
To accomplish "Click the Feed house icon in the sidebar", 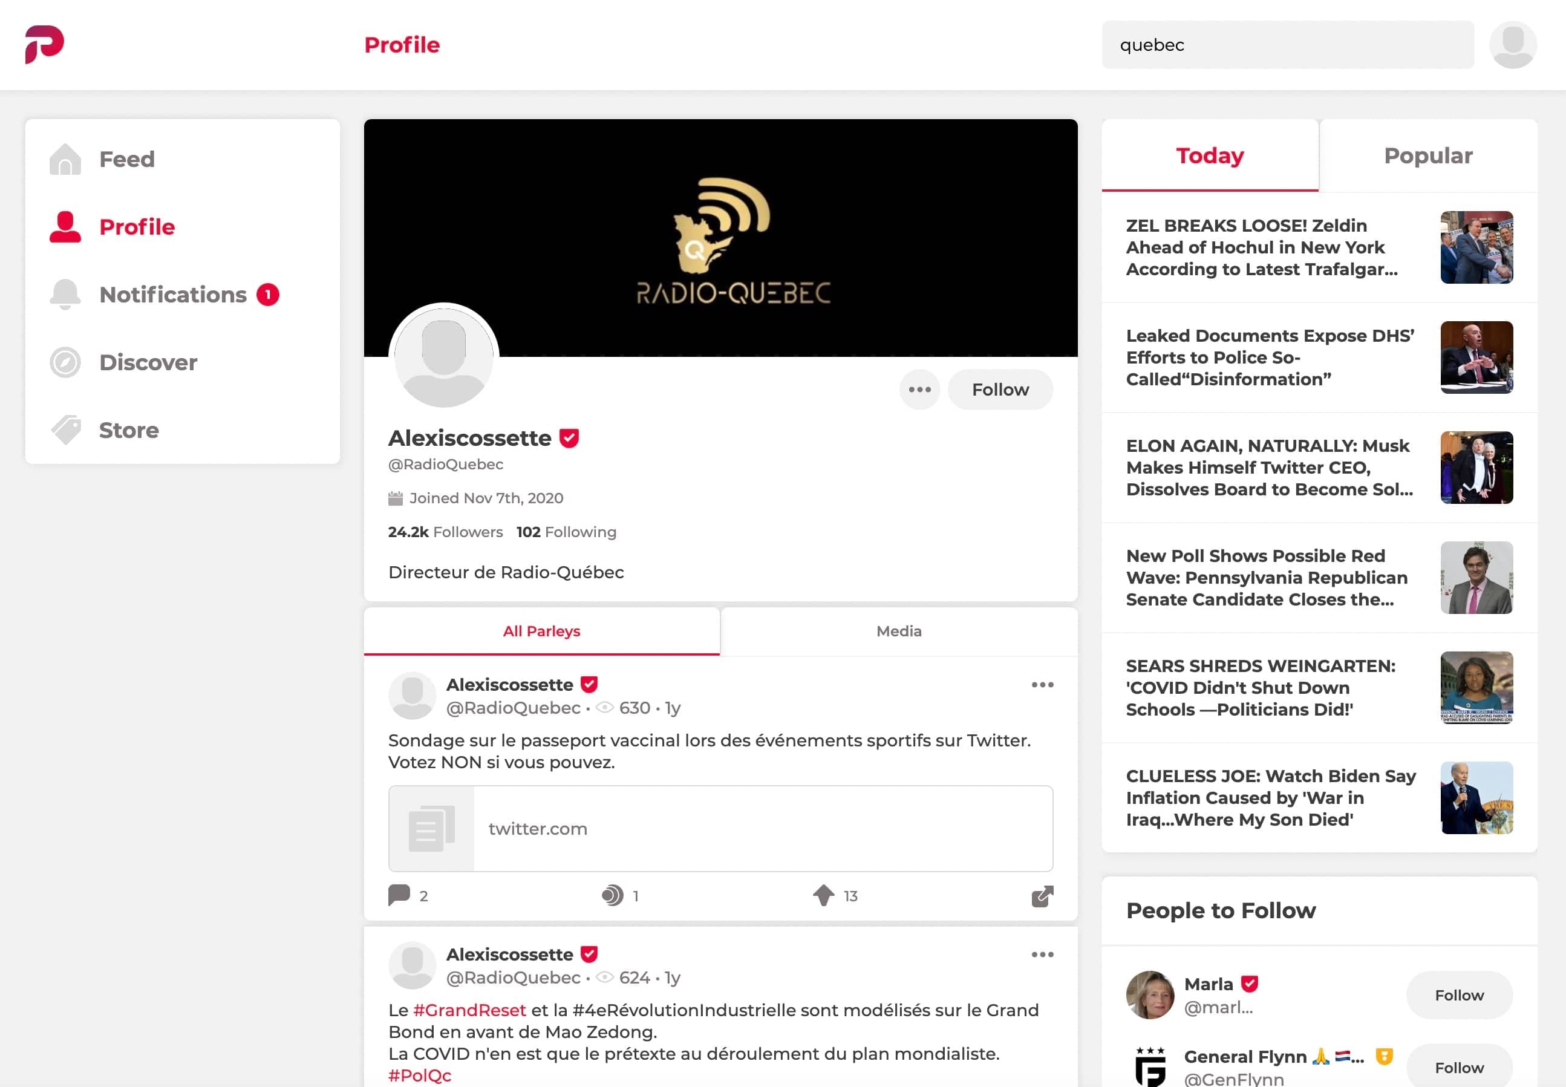I will click(x=65, y=158).
